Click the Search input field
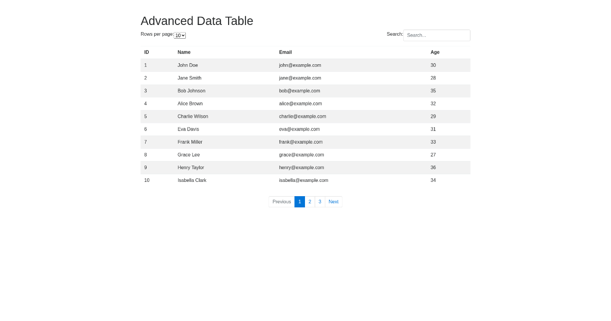The image size is (611, 321). tap(436, 35)
